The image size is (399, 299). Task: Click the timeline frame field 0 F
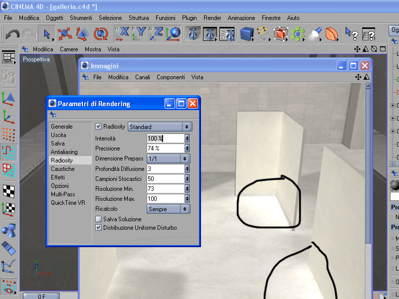coord(41,296)
